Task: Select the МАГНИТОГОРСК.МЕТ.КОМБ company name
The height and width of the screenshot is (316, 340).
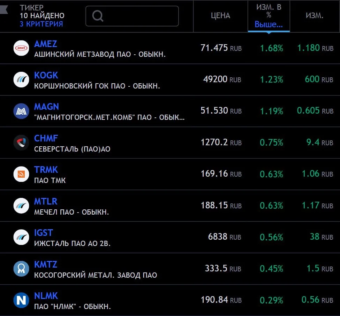Action: pyautogui.click(x=109, y=117)
